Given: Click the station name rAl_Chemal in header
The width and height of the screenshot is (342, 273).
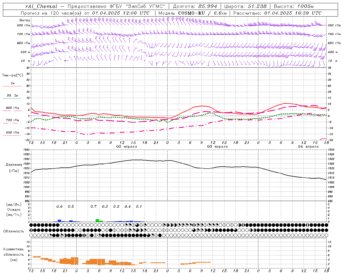Looking at the screenshot, I should tap(41, 6).
